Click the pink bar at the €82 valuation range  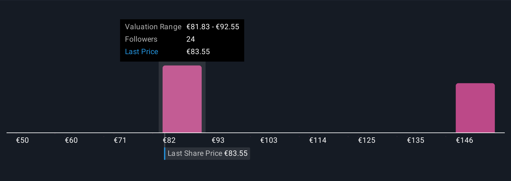182,99
